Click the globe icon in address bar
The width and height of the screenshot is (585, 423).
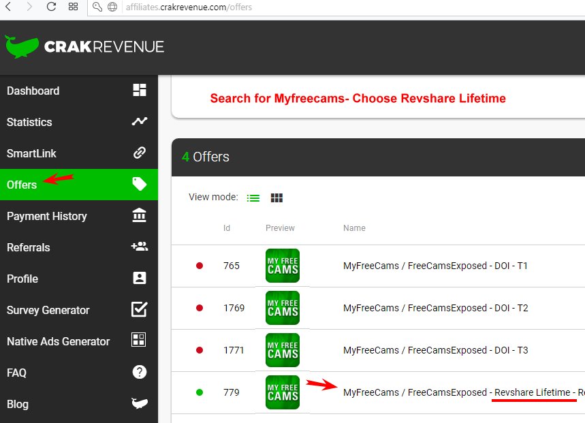click(x=112, y=7)
